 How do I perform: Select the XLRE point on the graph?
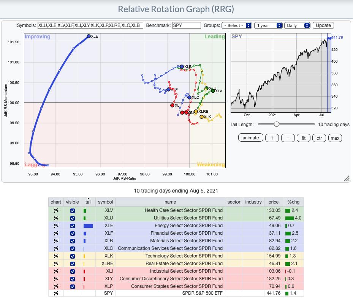(x=196, y=111)
